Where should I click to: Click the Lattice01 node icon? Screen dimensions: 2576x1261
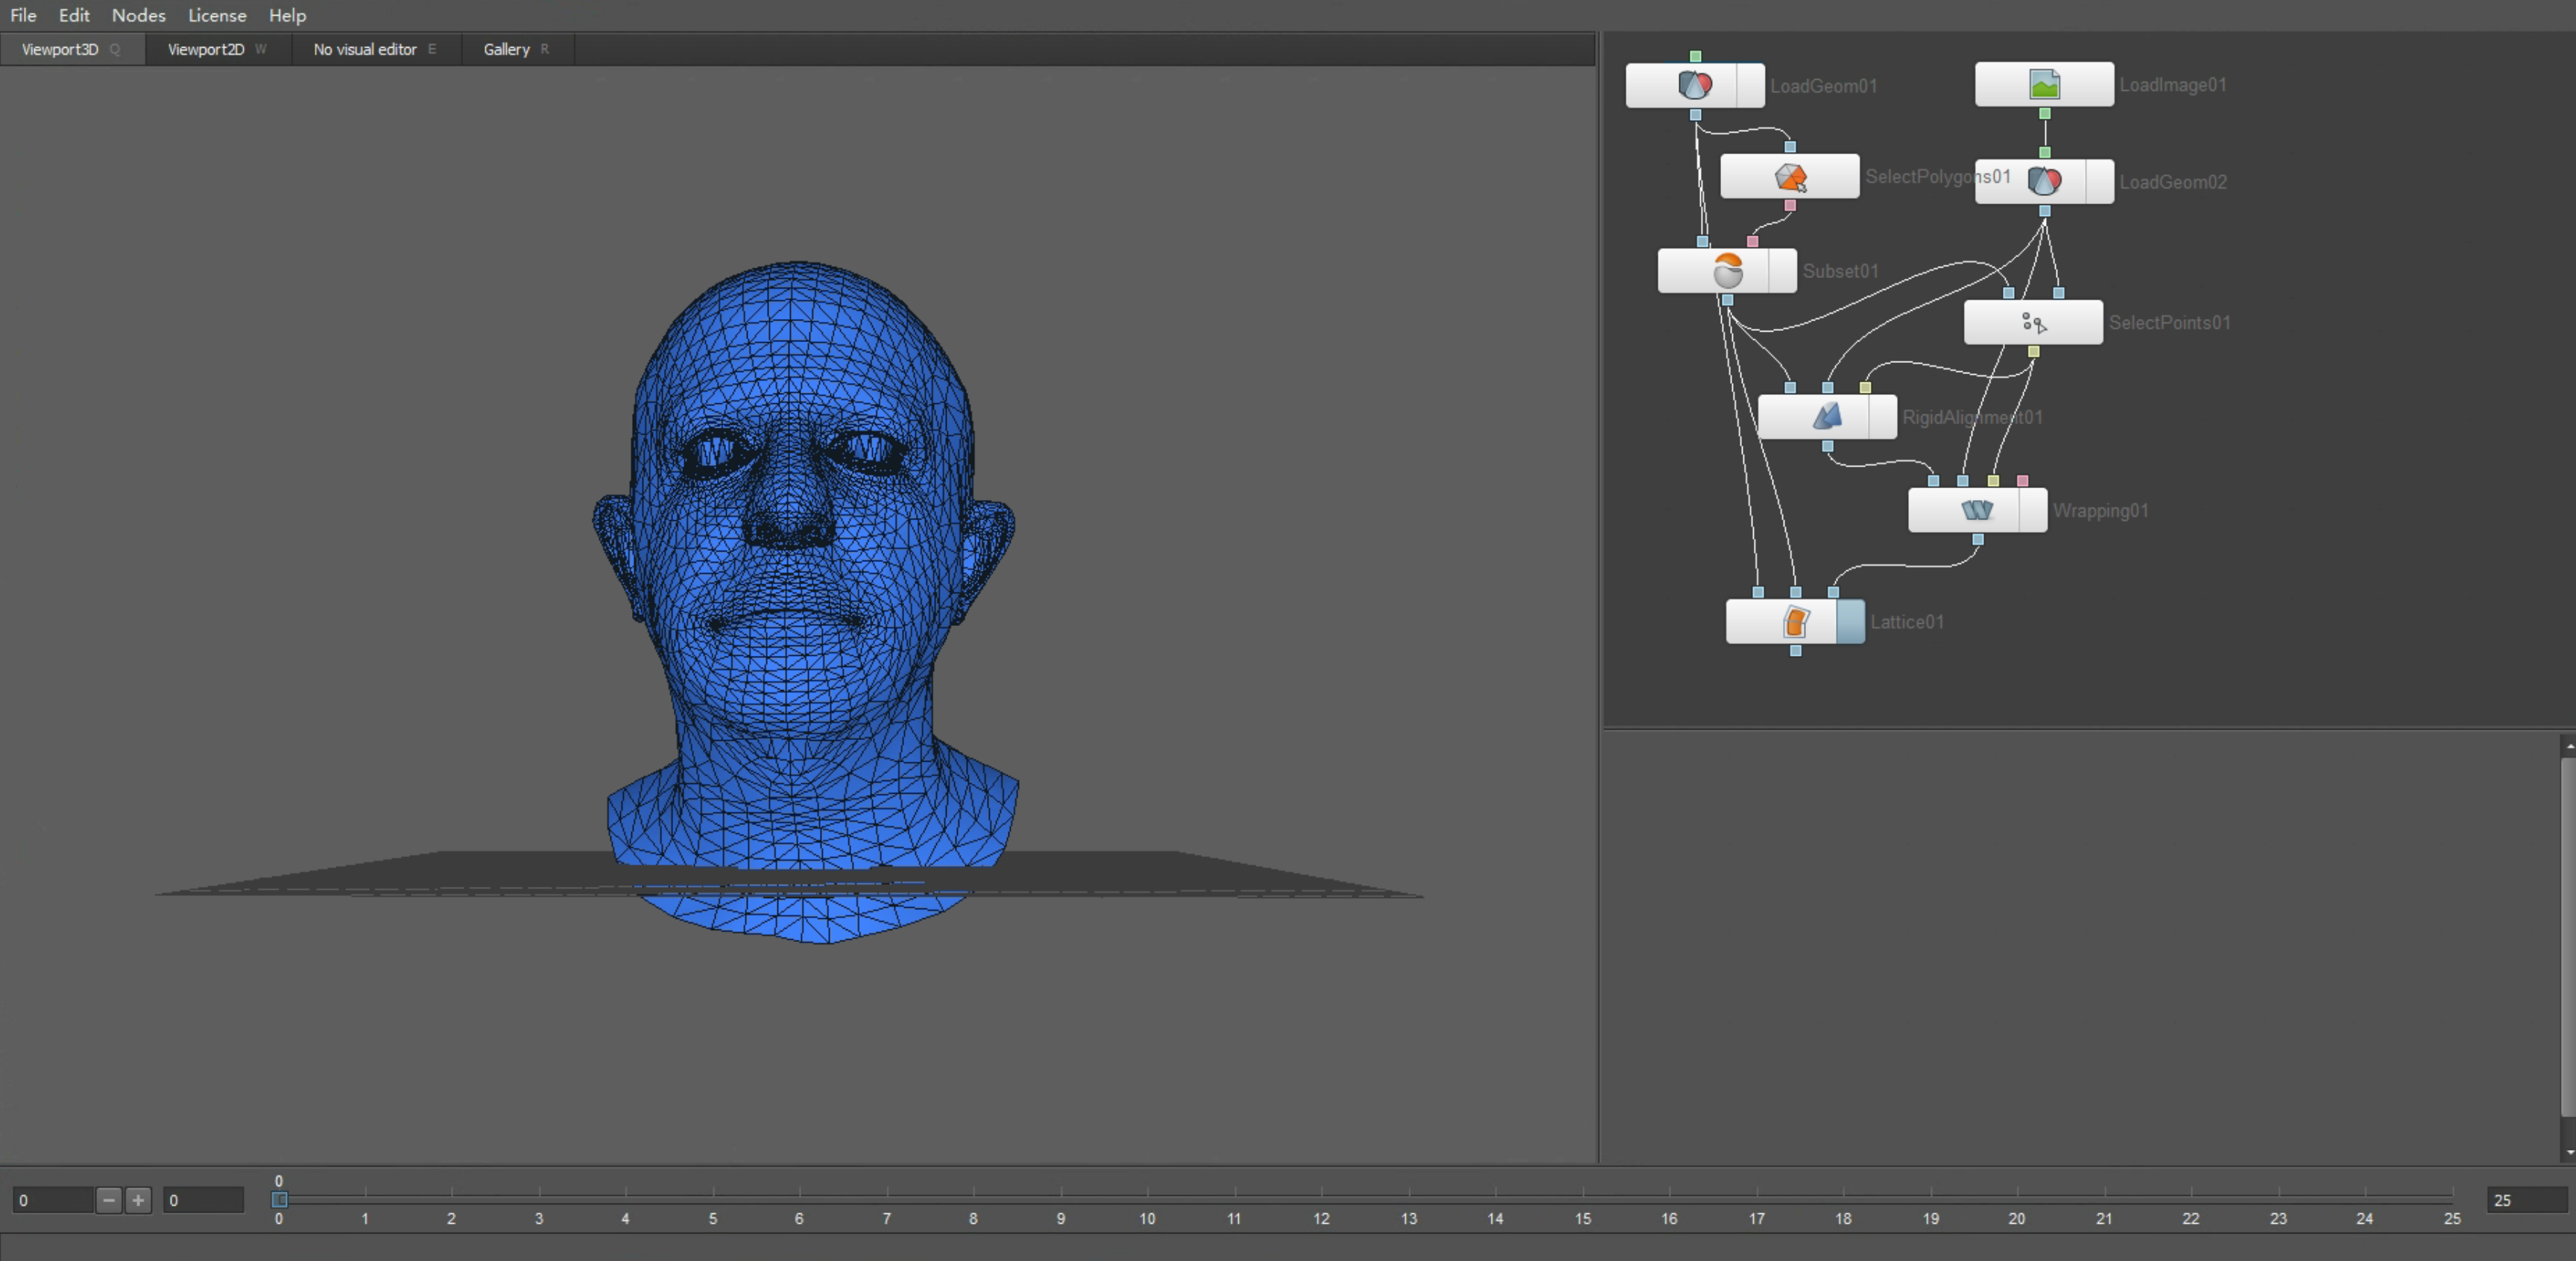pyautogui.click(x=1795, y=622)
